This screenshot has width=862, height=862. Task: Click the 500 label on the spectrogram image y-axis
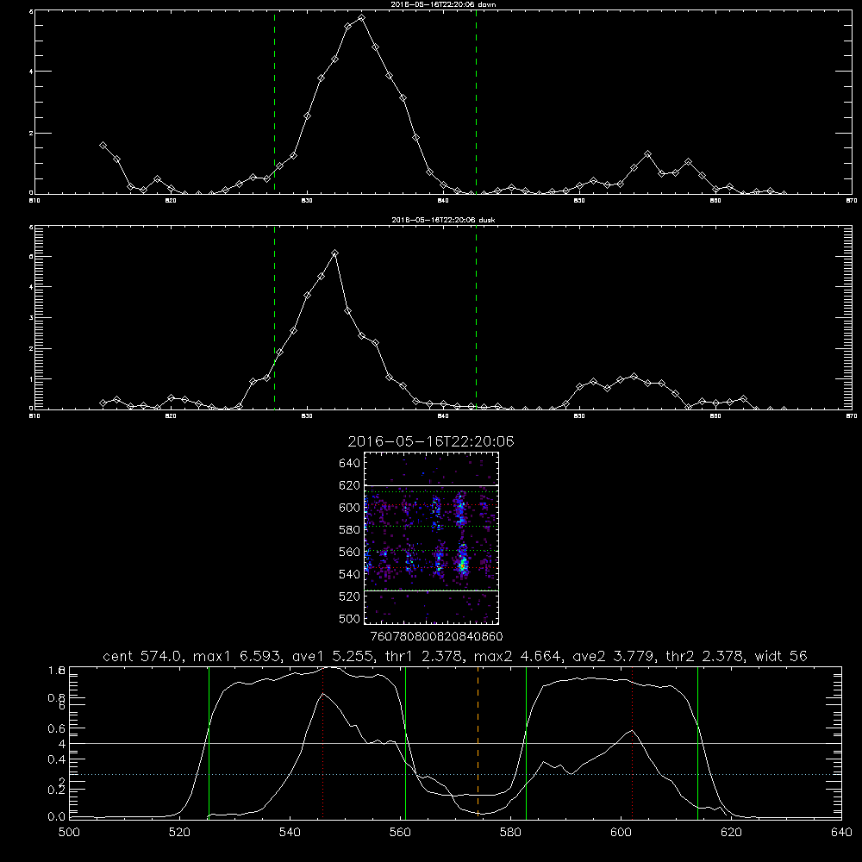(349, 618)
